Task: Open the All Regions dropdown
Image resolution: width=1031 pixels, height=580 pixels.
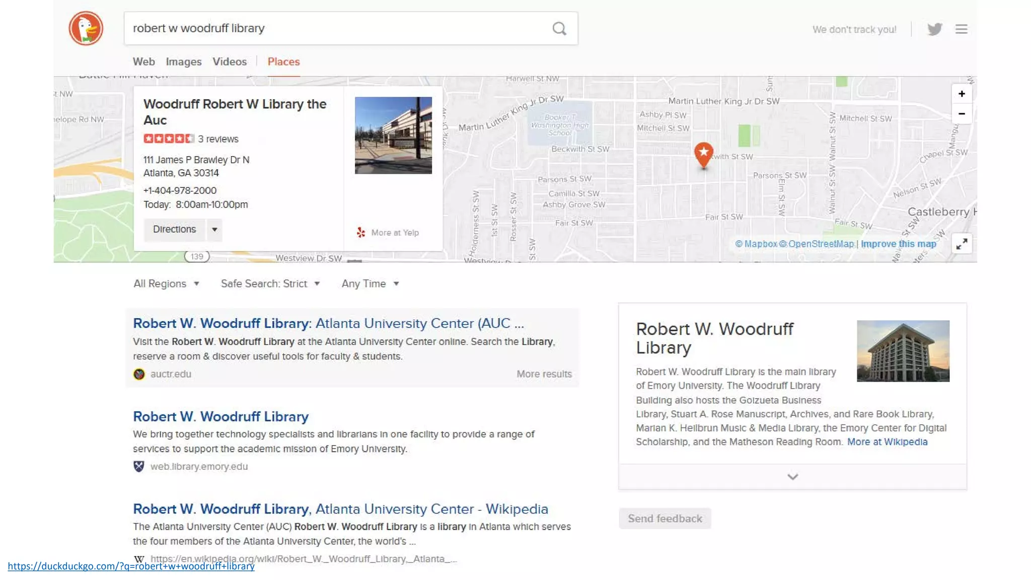Action: coord(167,284)
